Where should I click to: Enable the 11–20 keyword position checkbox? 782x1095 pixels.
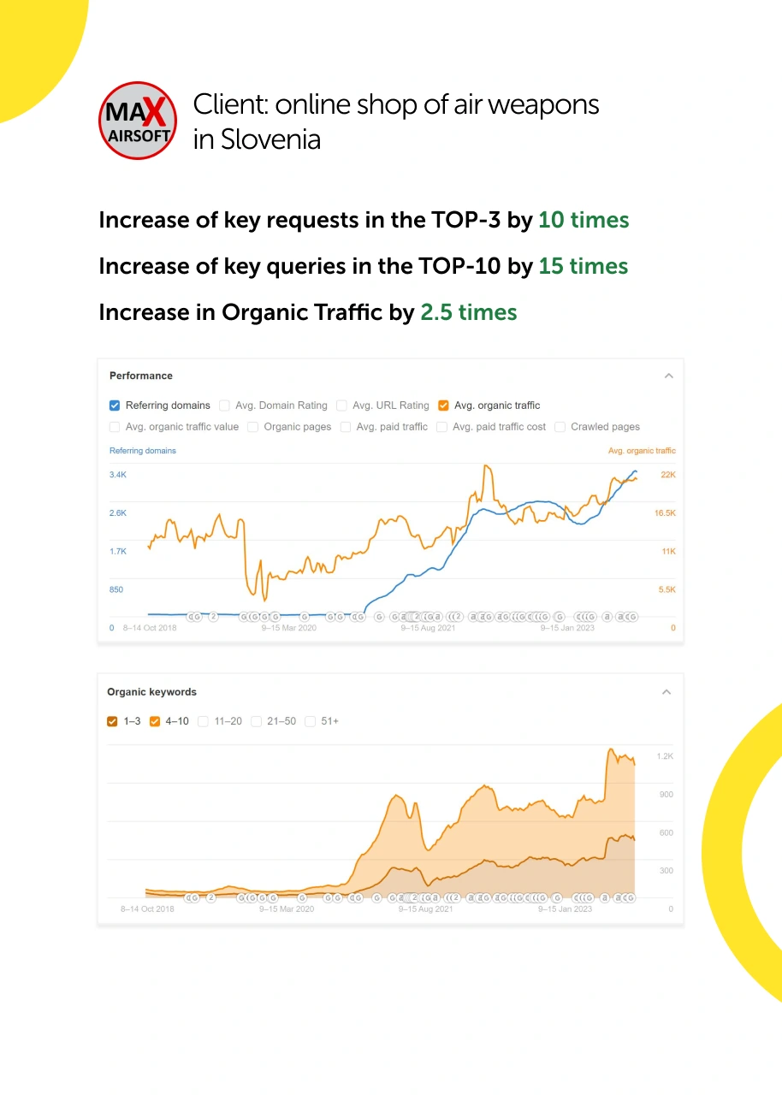click(203, 721)
